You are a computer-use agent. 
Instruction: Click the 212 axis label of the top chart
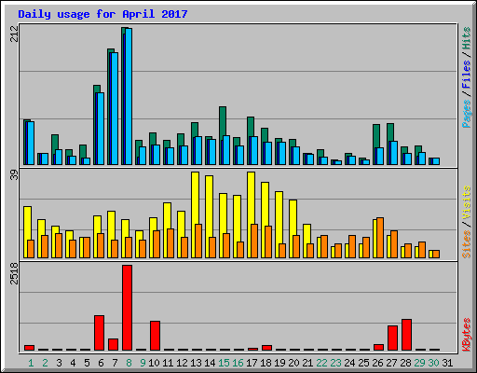tap(14, 34)
